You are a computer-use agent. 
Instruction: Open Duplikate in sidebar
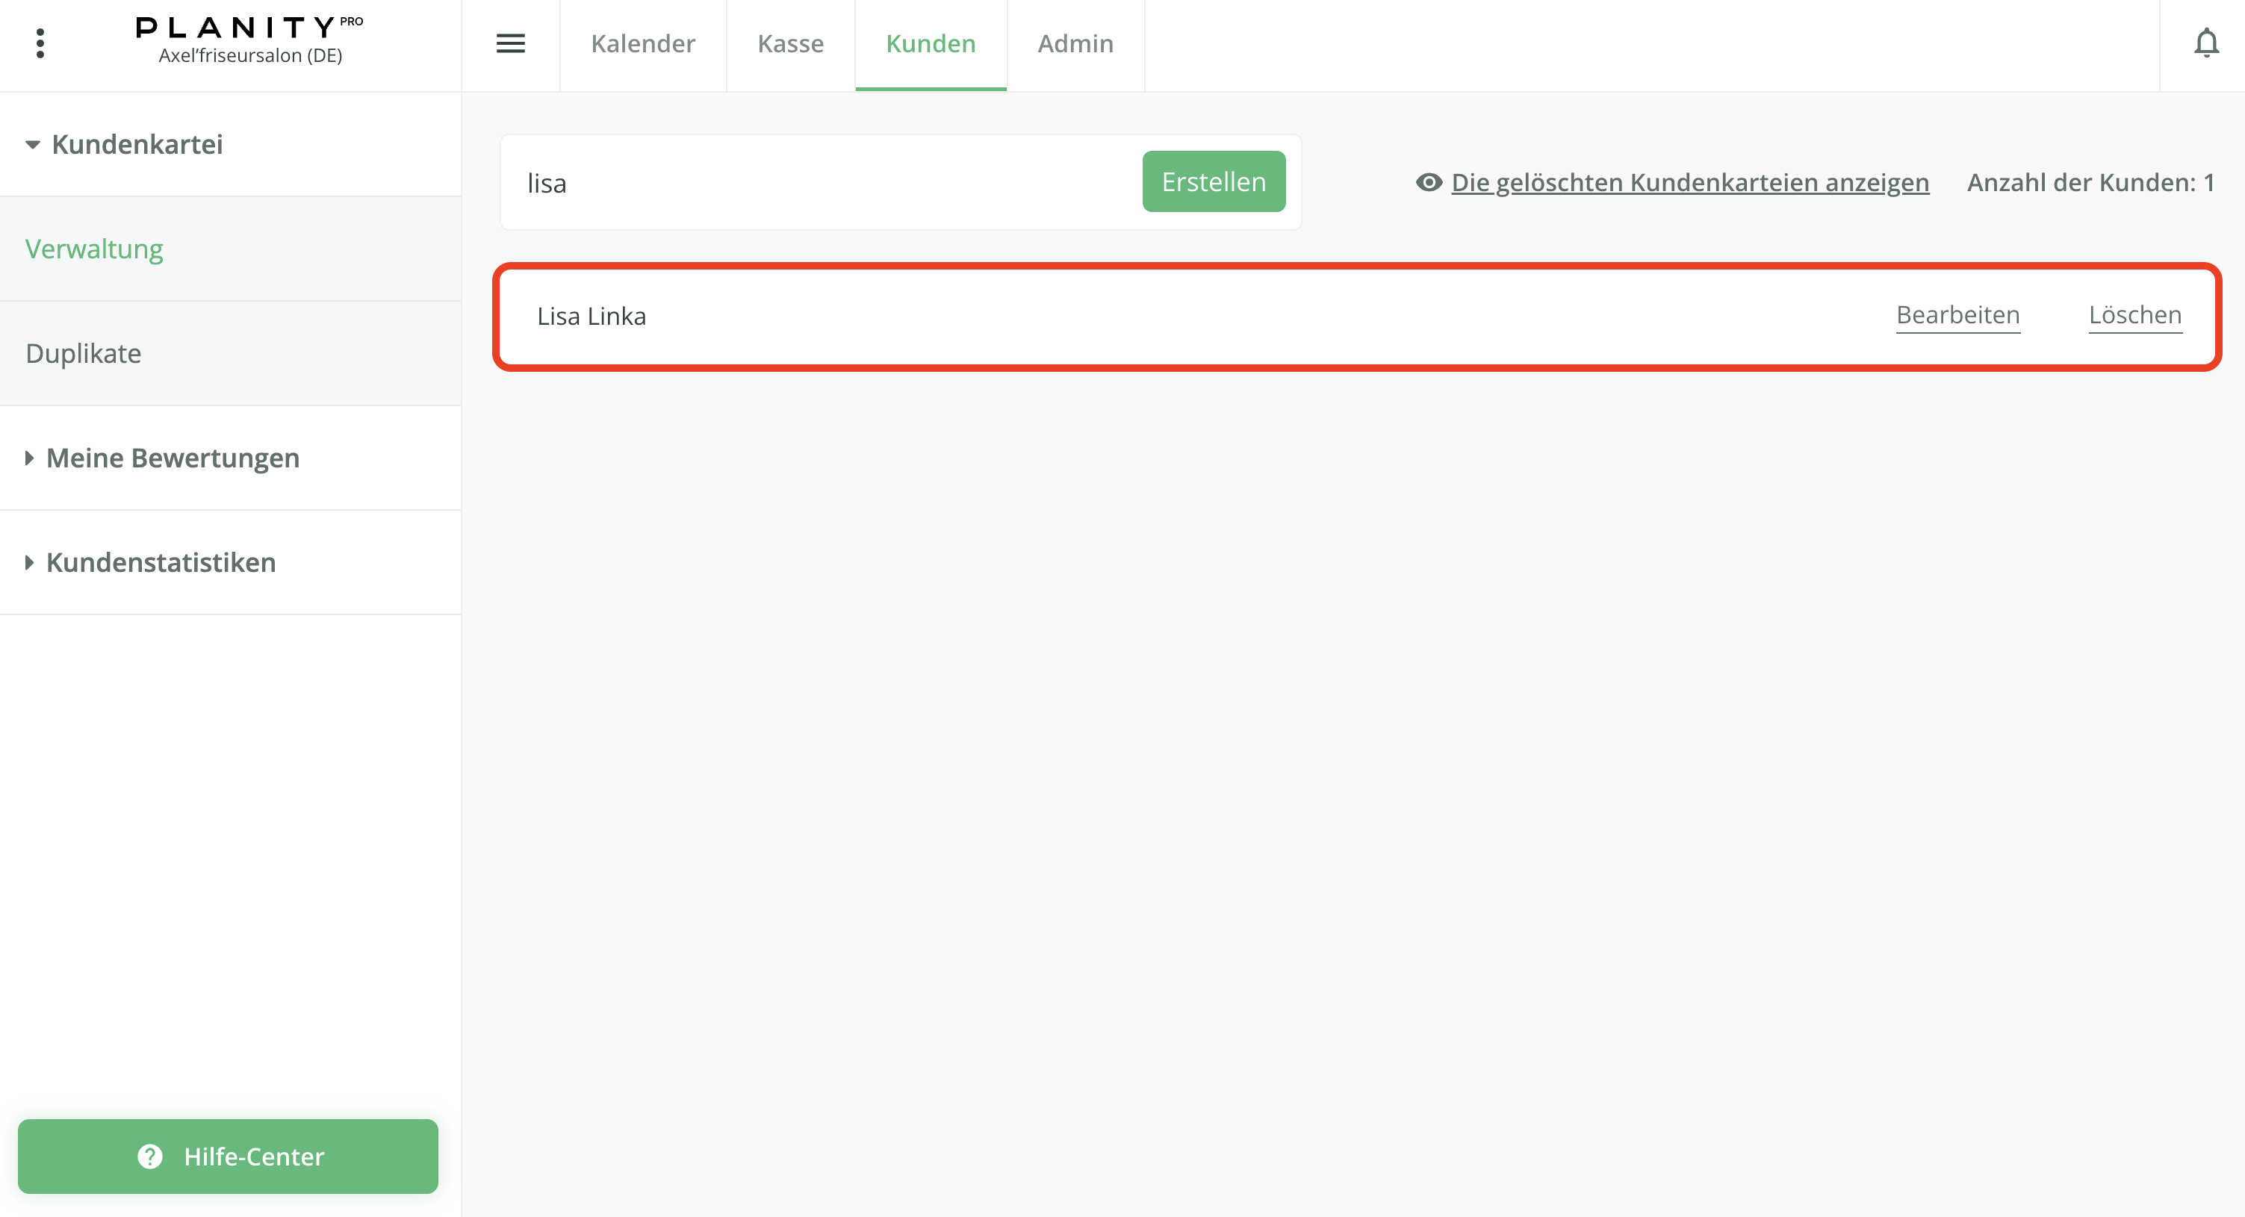point(84,354)
